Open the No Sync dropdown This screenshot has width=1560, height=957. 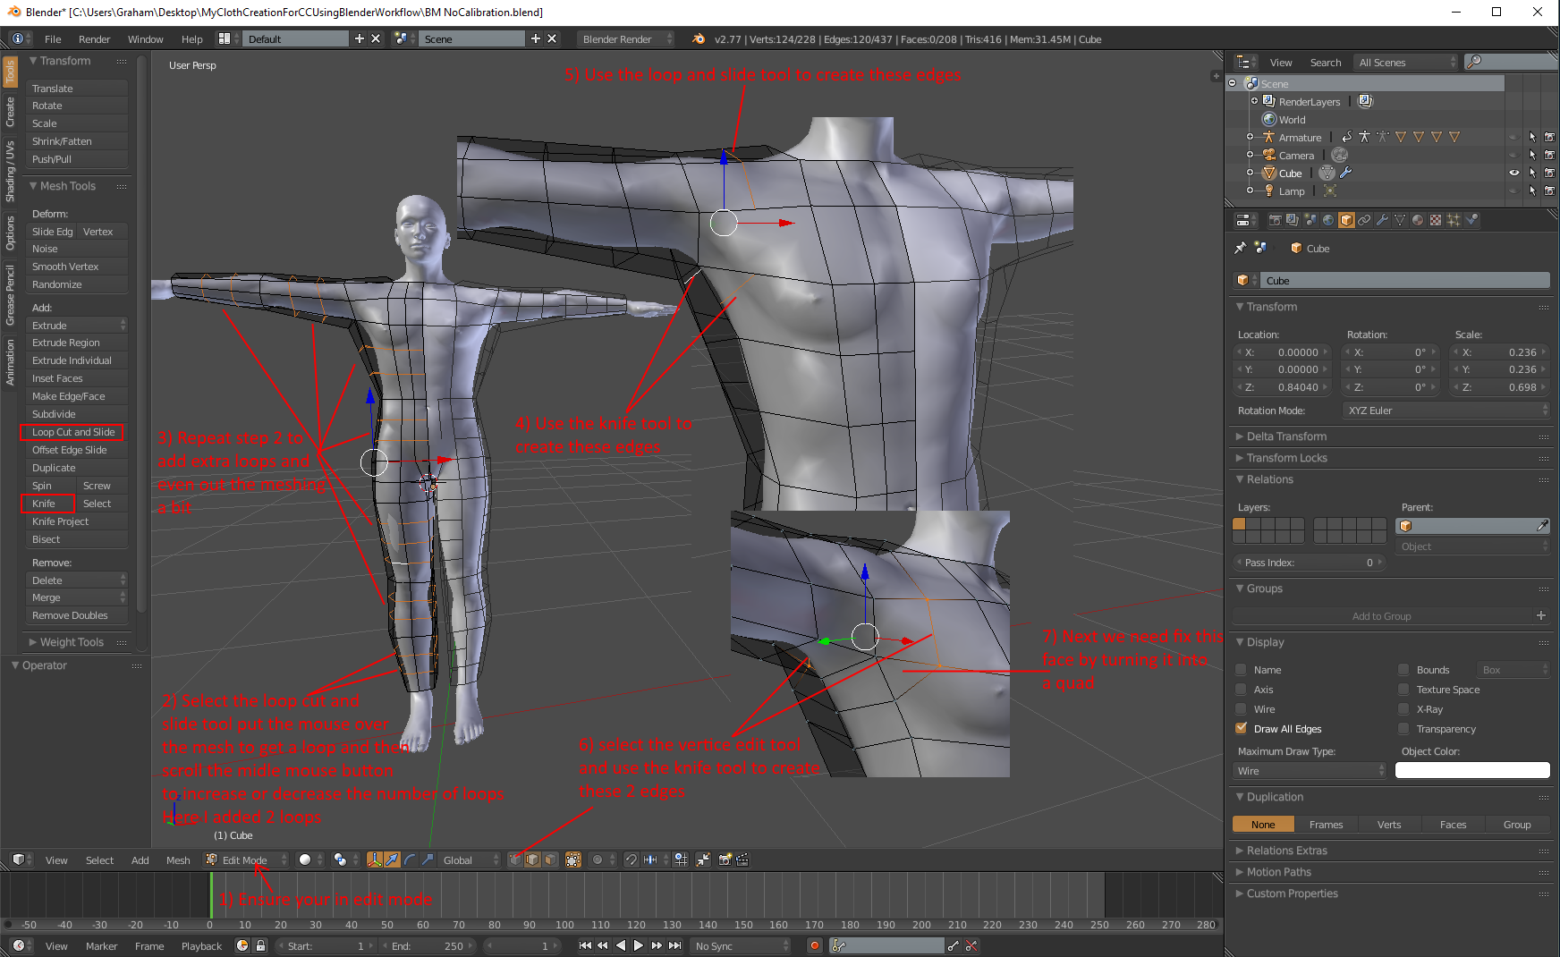742,945
